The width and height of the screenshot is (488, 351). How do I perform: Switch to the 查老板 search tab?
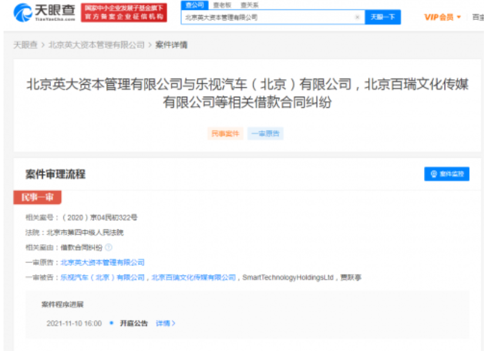tap(221, 5)
